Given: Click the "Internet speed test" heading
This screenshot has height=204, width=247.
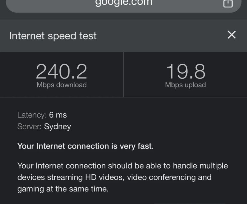Looking at the screenshot, I should pos(53,36).
